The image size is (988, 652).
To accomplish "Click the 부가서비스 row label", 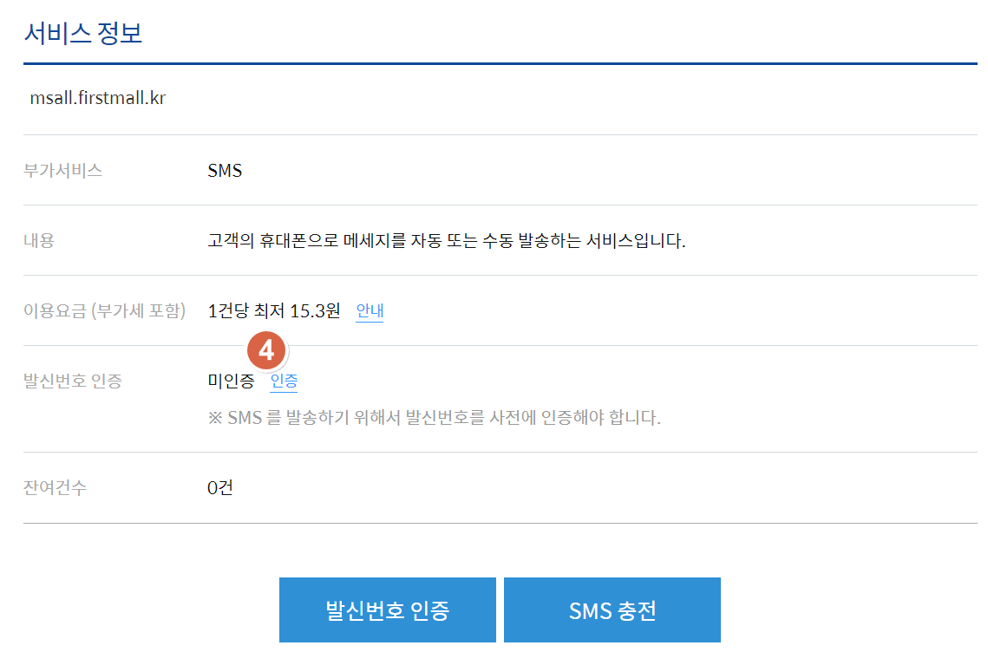I will (62, 170).
